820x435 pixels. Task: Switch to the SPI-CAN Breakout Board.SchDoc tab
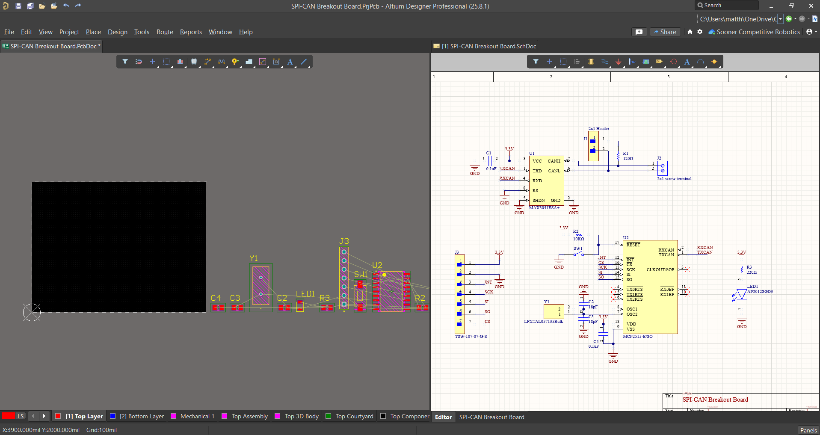(485, 46)
